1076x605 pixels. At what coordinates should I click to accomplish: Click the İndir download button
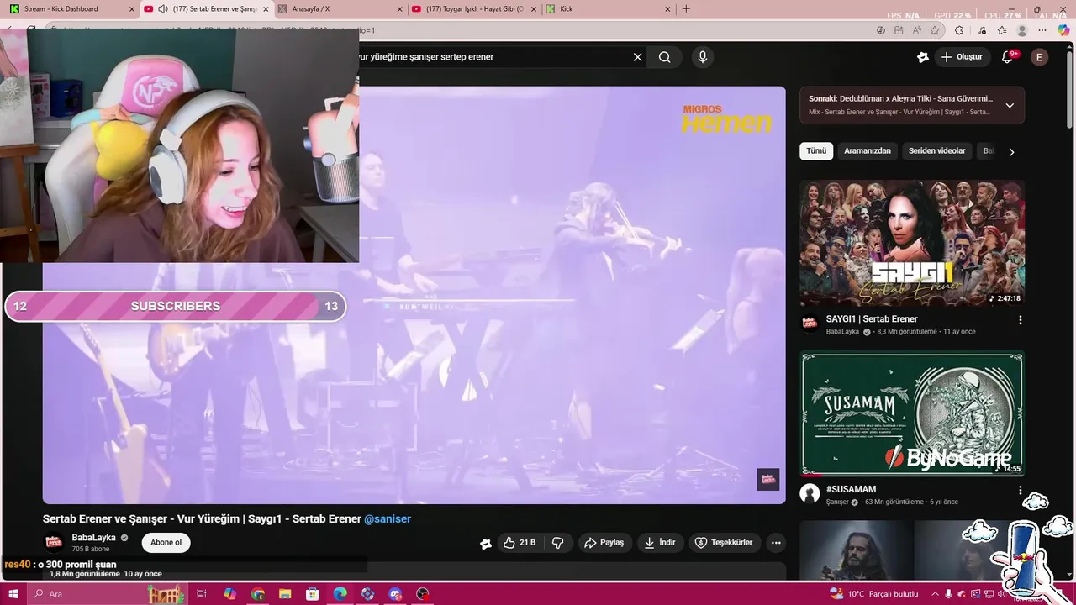coord(660,543)
